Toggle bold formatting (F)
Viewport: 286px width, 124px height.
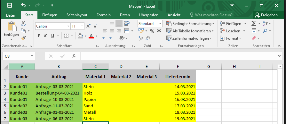[39, 36]
